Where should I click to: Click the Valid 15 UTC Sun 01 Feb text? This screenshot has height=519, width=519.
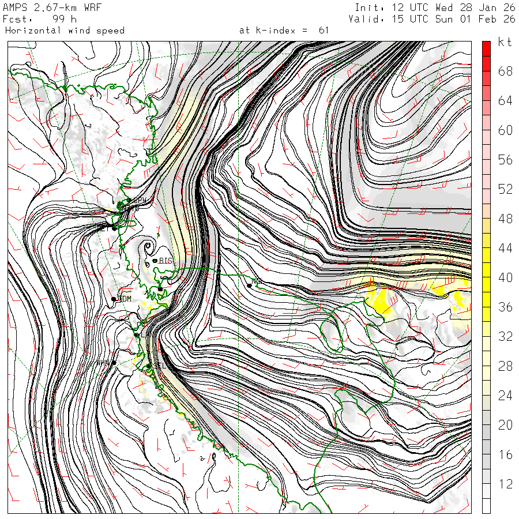pyautogui.click(x=432, y=18)
